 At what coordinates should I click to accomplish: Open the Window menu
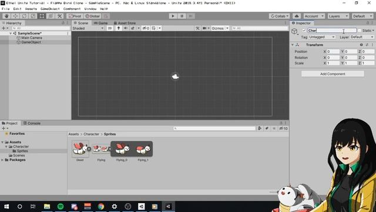(x=90, y=9)
